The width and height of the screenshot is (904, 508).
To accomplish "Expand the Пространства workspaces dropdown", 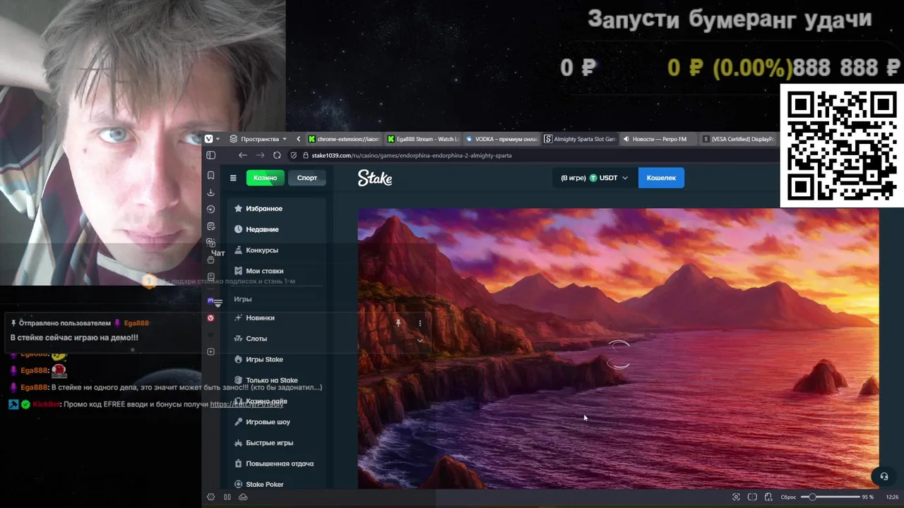I will (x=258, y=139).
